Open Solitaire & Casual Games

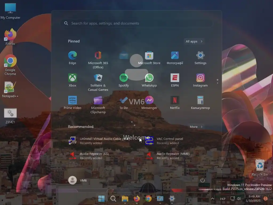pyautogui.click(x=98, y=82)
